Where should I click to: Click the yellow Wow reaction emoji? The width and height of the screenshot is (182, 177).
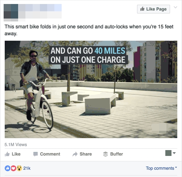[x=19, y=168]
